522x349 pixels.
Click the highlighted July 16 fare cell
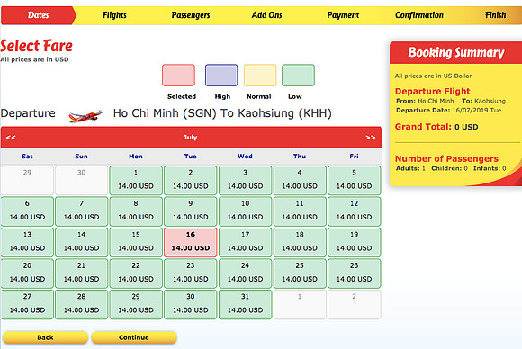click(191, 242)
